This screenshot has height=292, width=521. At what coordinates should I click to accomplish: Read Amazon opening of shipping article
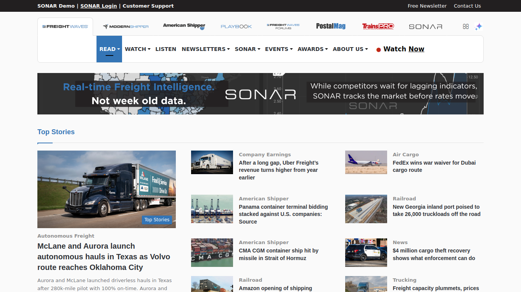tap(275, 288)
